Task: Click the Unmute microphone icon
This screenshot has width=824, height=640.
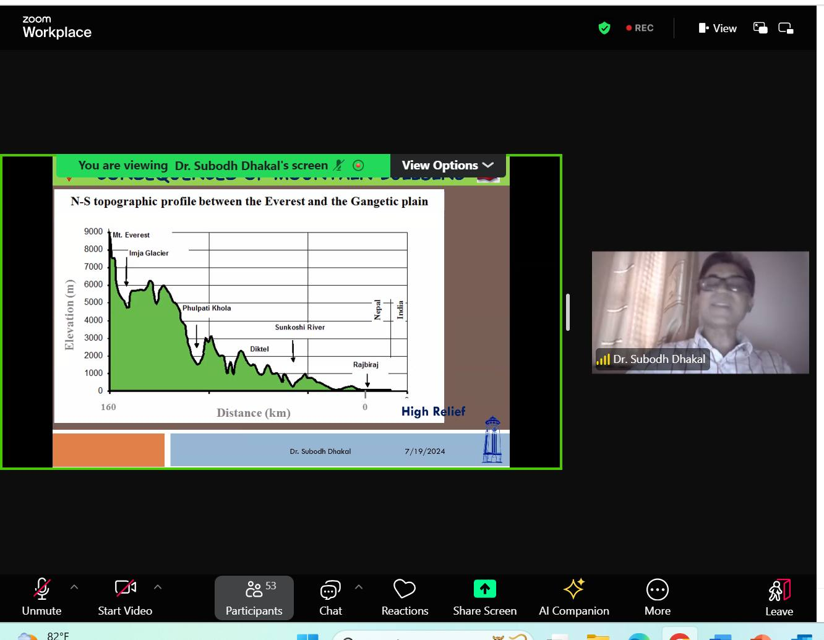Action: (x=41, y=589)
